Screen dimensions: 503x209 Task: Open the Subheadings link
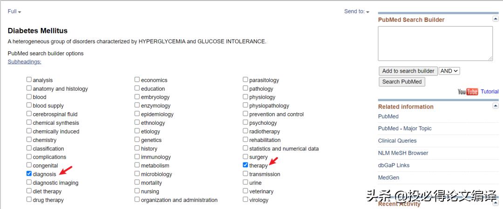24,62
